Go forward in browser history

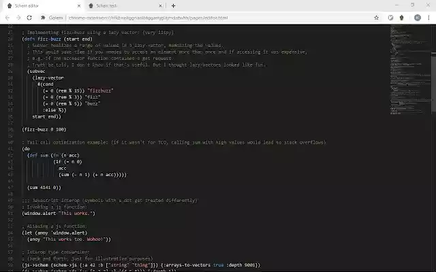pyautogui.click(x=18, y=18)
